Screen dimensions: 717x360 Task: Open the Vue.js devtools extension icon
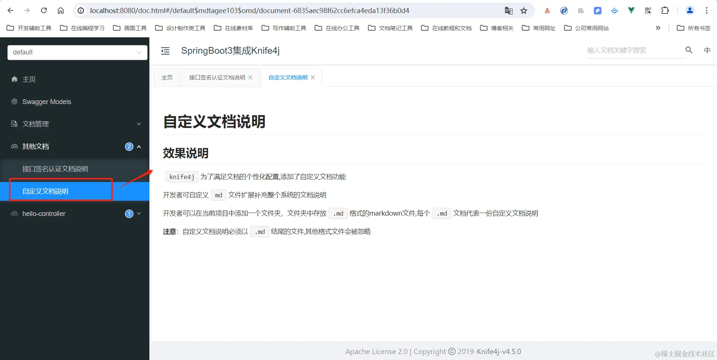(x=631, y=10)
